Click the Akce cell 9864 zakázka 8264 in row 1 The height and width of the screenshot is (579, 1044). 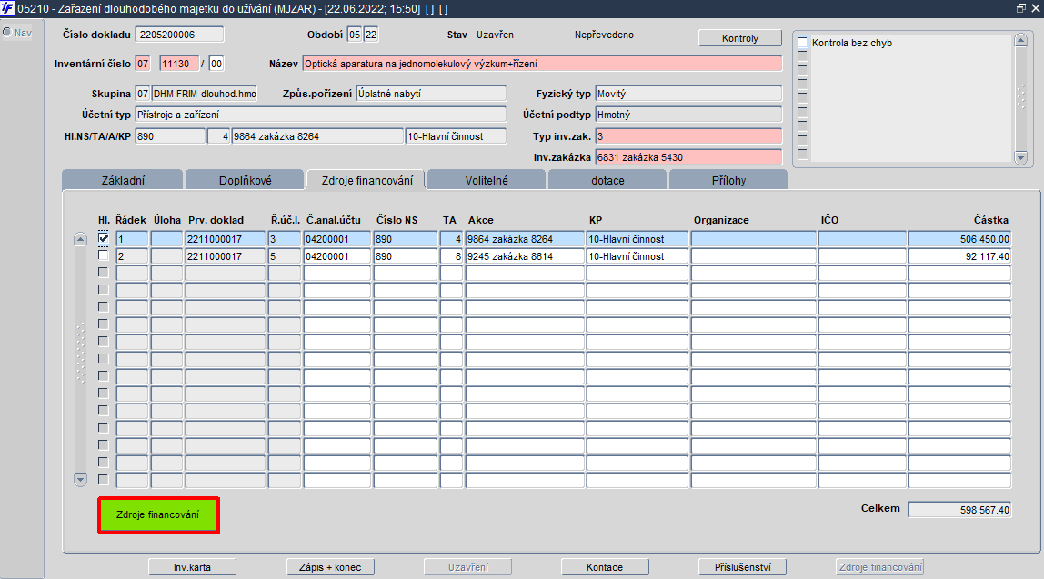pos(524,239)
